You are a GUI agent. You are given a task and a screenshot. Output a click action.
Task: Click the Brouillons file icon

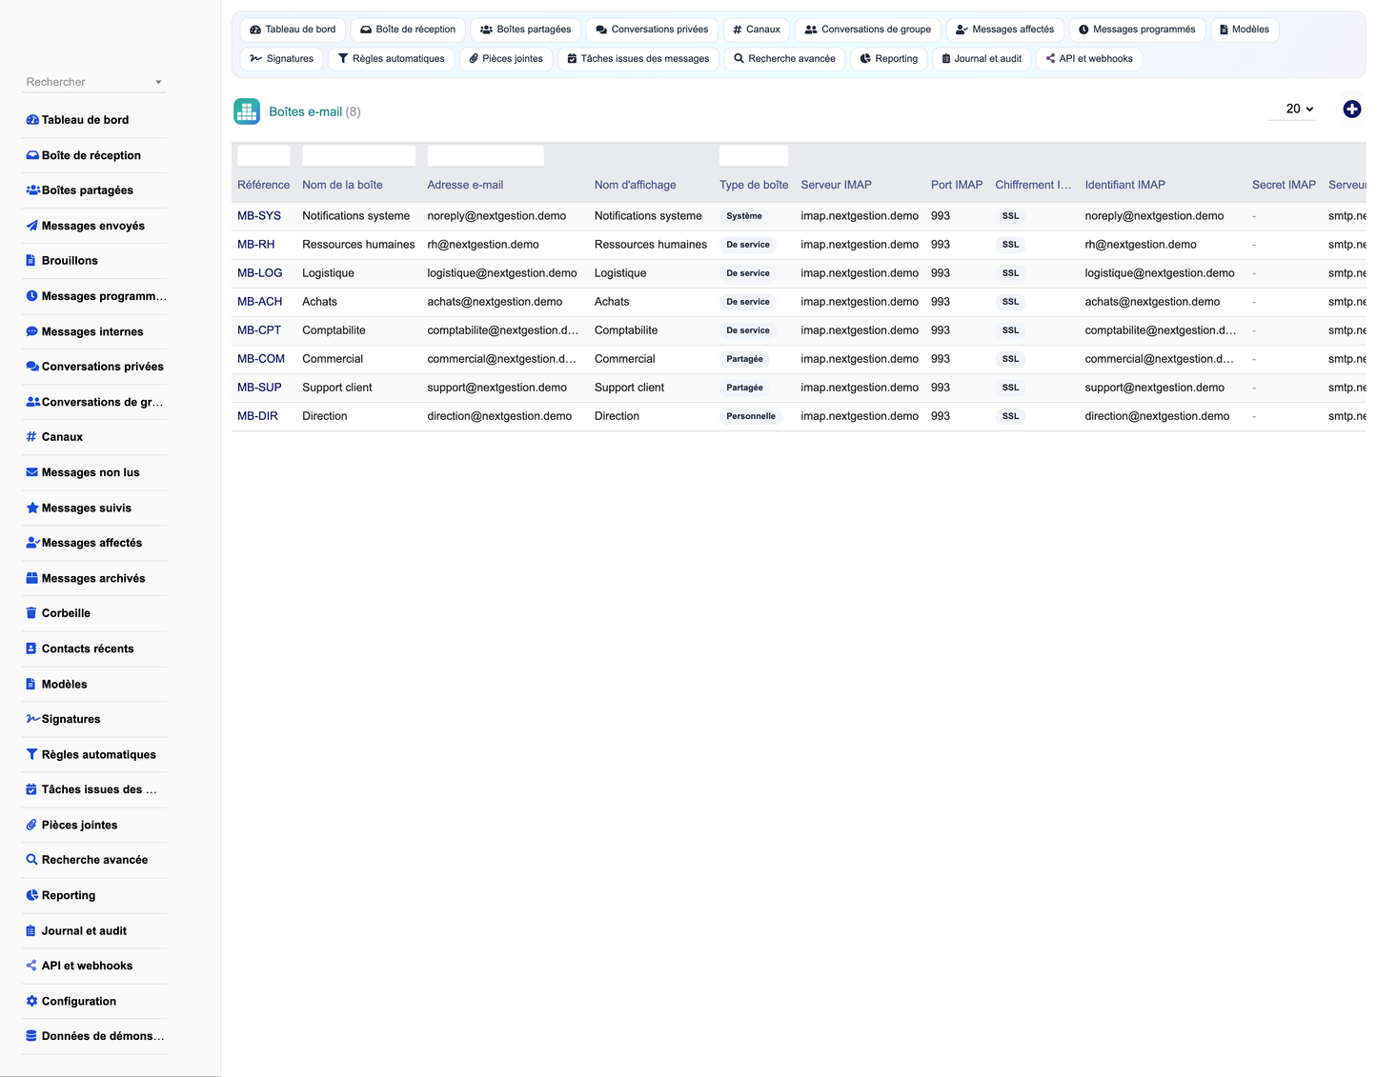[x=31, y=260]
